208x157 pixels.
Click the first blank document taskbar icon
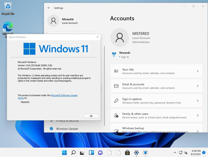[x=109, y=153]
